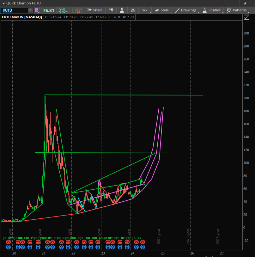The height and width of the screenshot is (257, 255).
Task: Click the 300 price axis label
Action: pos(246,33)
